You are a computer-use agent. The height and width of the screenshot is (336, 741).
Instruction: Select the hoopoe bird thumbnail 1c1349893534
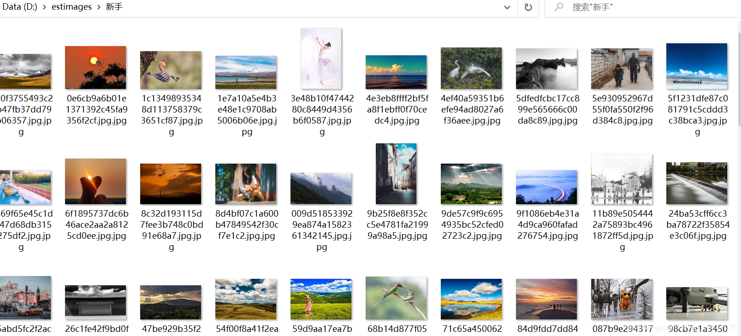coord(171,70)
